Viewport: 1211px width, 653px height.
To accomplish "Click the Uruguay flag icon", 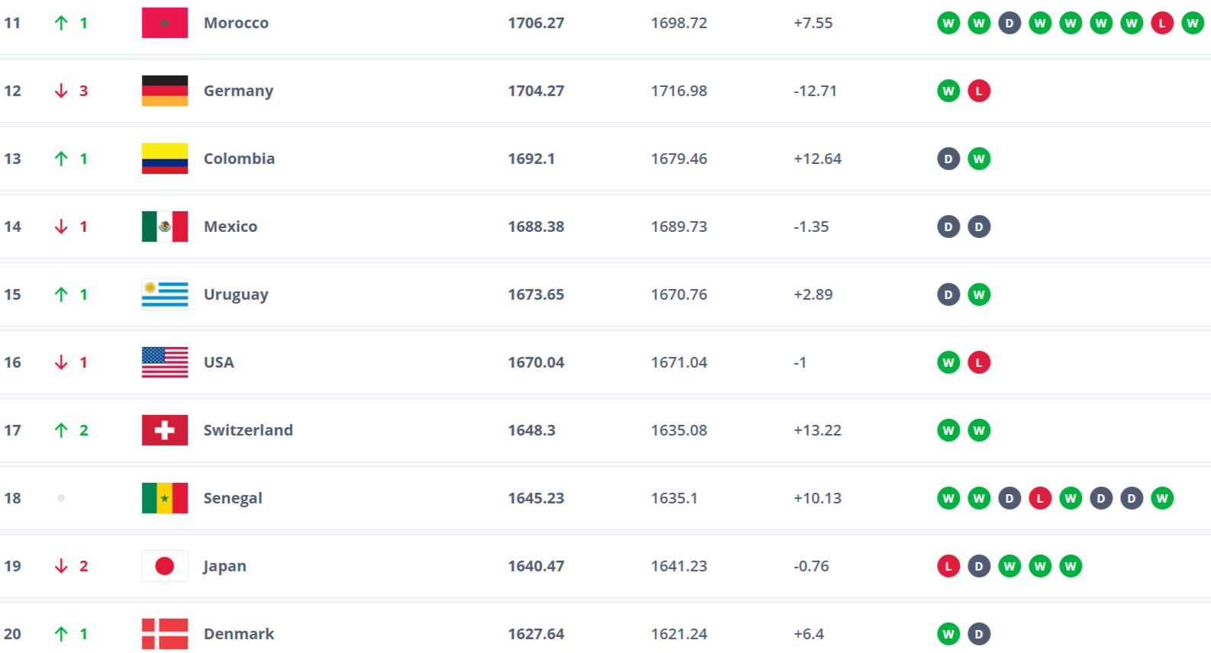I will pos(165,294).
